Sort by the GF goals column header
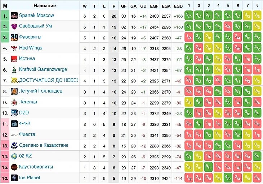This screenshot has height=184, width=263. pyautogui.click(x=124, y=6)
